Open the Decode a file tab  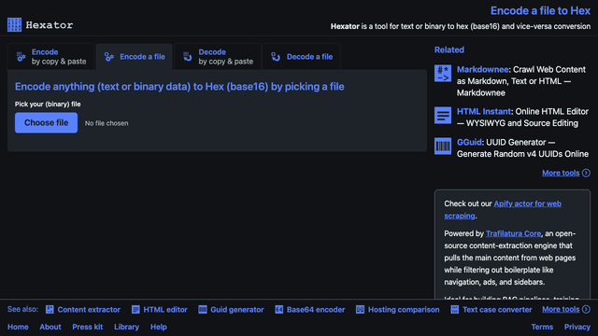(301, 57)
